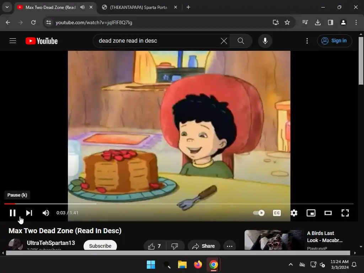Clear the search query with X

224,41
